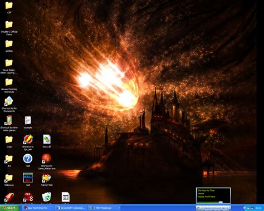This screenshot has width=264, height=211.
Task: Select the Recycle Bin icon
Action: (47, 197)
